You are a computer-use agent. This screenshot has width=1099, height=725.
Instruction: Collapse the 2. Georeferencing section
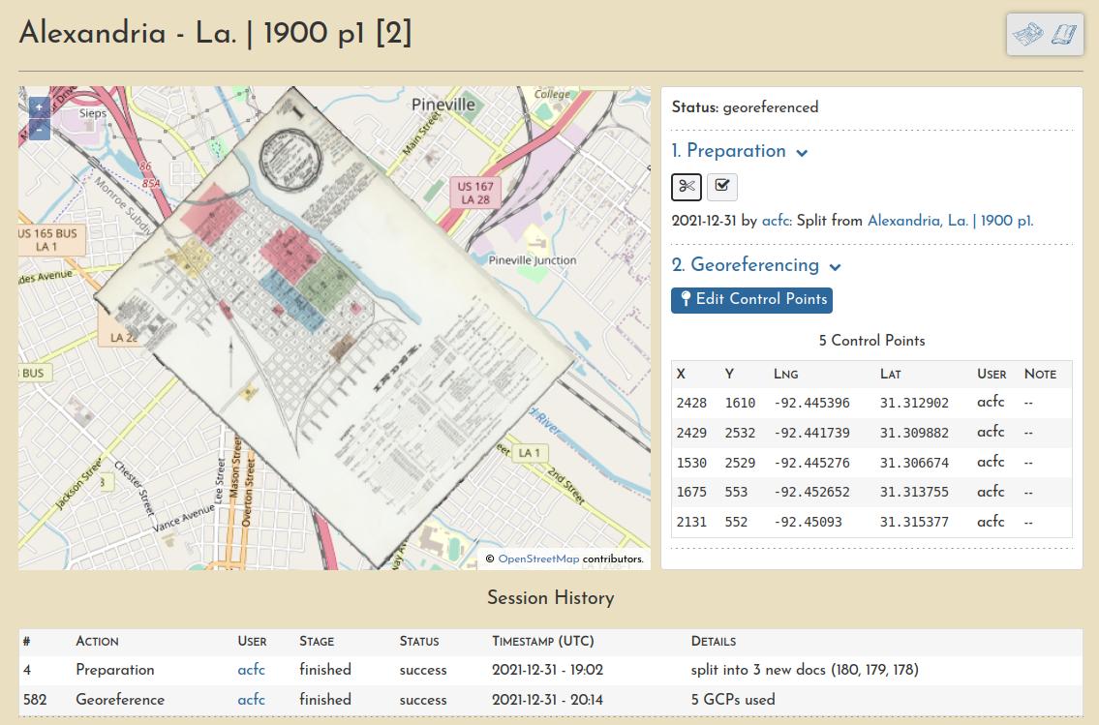click(x=755, y=265)
